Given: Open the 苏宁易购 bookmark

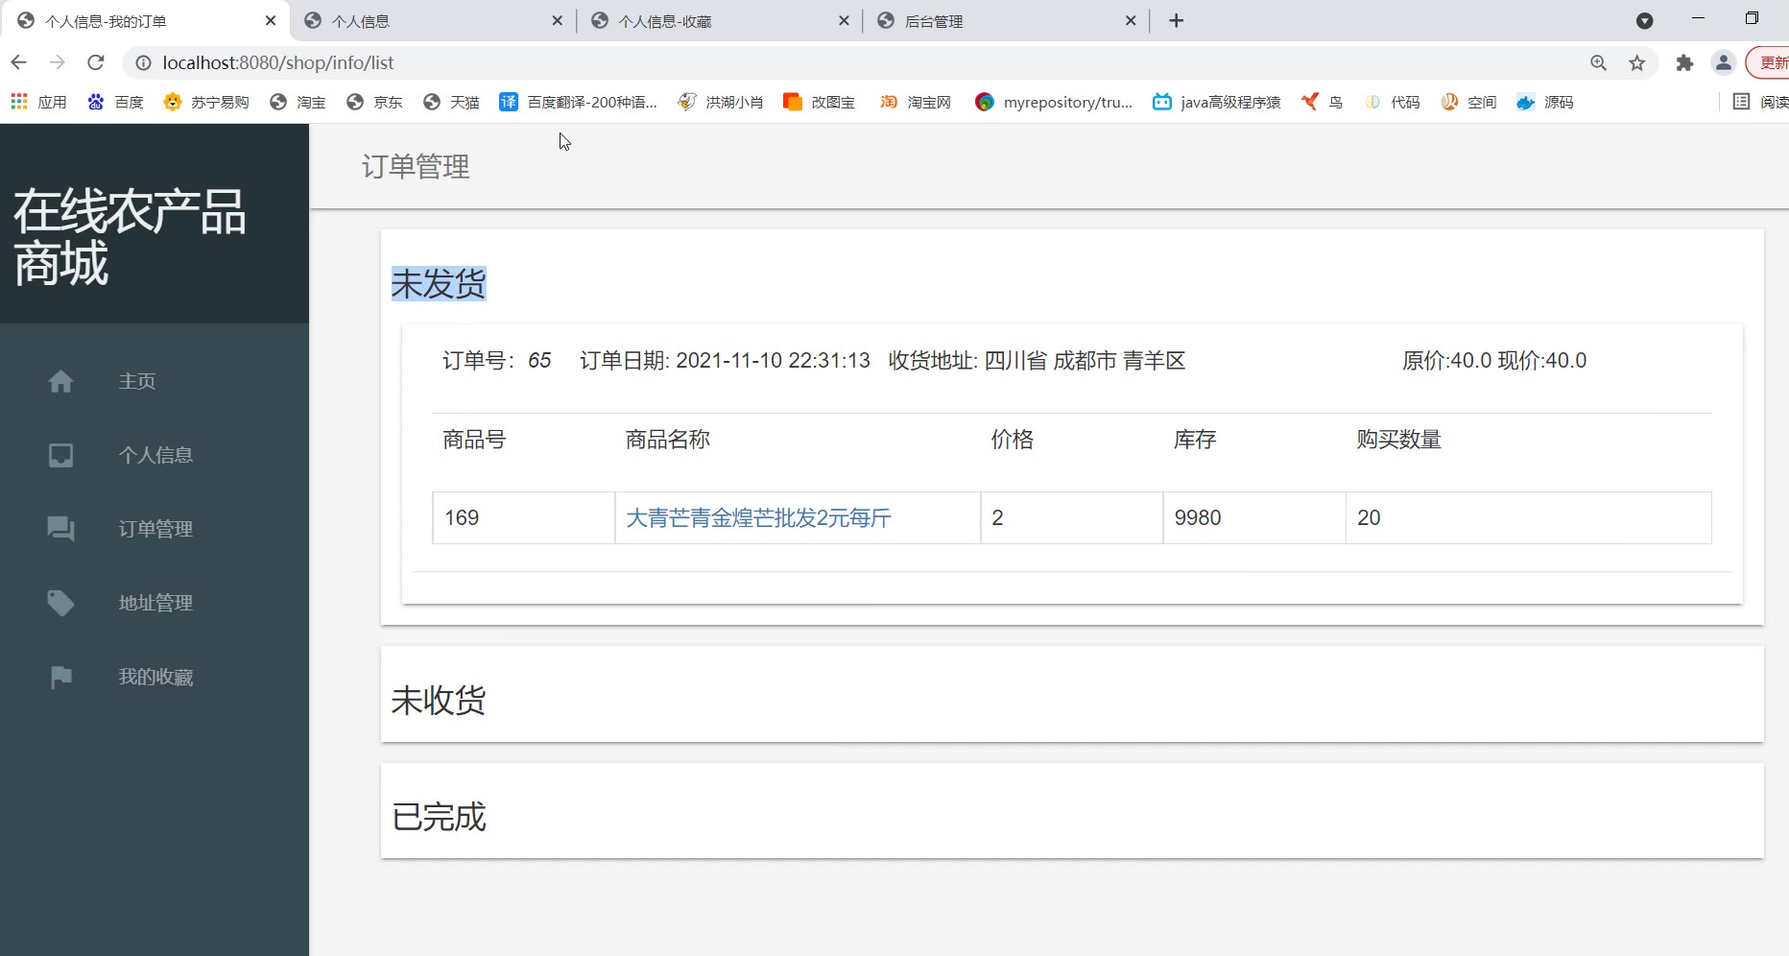Looking at the screenshot, I should click(206, 102).
